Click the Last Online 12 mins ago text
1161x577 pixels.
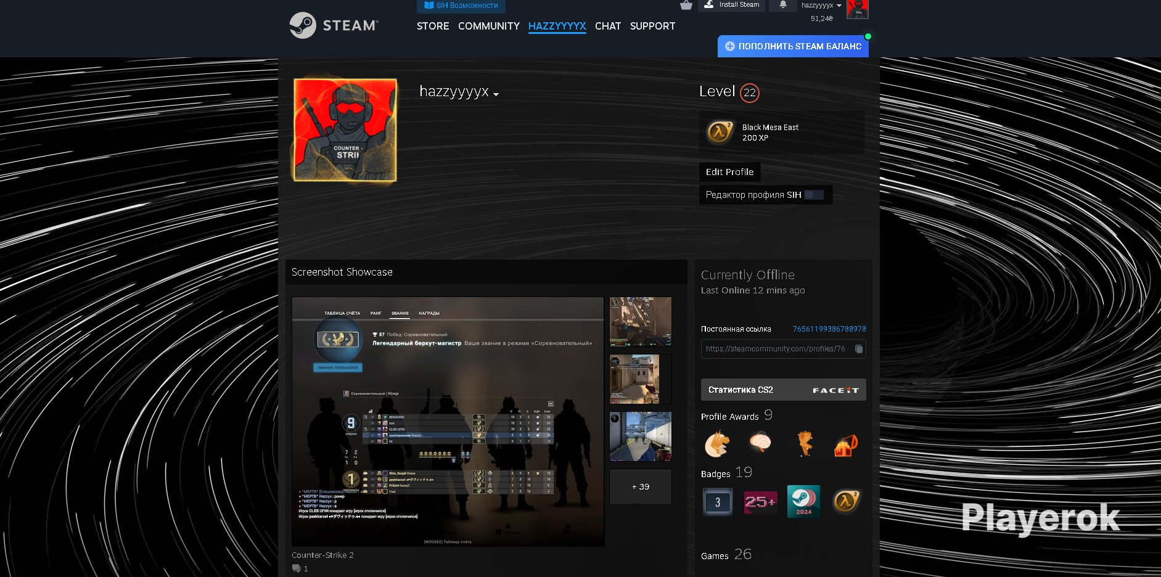pyautogui.click(x=753, y=290)
